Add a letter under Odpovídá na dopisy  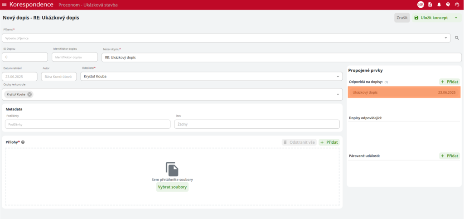449,82
